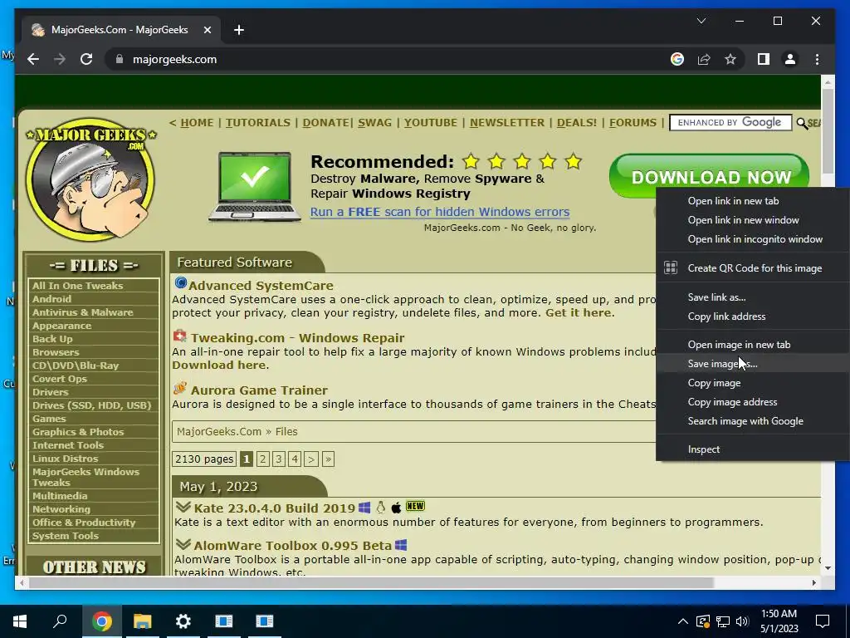Screen dimensions: 850x638
Task: Share this page via share icon
Action: (x=704, y=59)
